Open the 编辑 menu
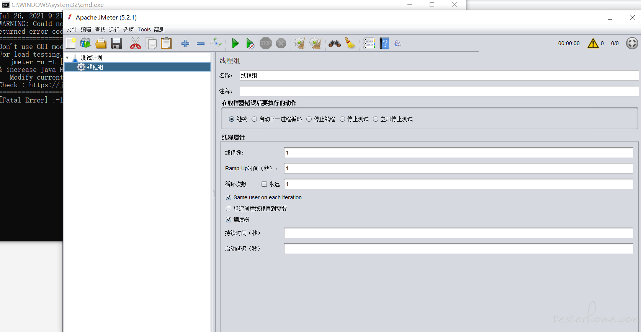The image size is (641, 332). coord(86,29)
